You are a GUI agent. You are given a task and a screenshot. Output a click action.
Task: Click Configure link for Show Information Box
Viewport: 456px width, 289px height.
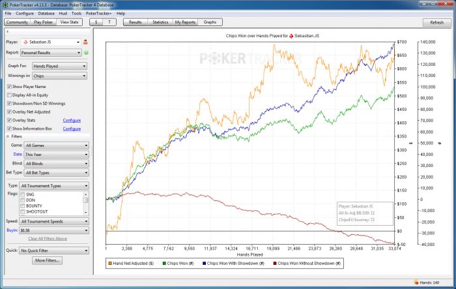pyautogui.click(x=72, y=129)
